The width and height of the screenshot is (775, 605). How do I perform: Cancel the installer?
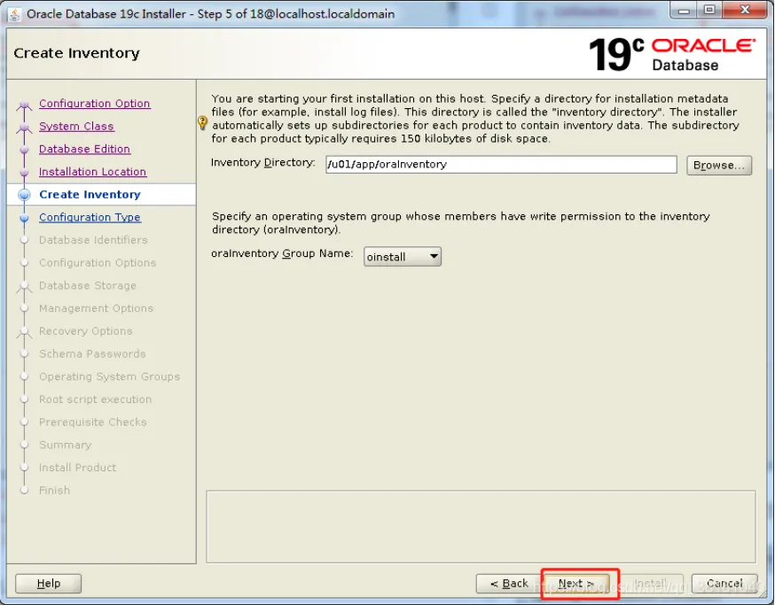pos(724,583)
